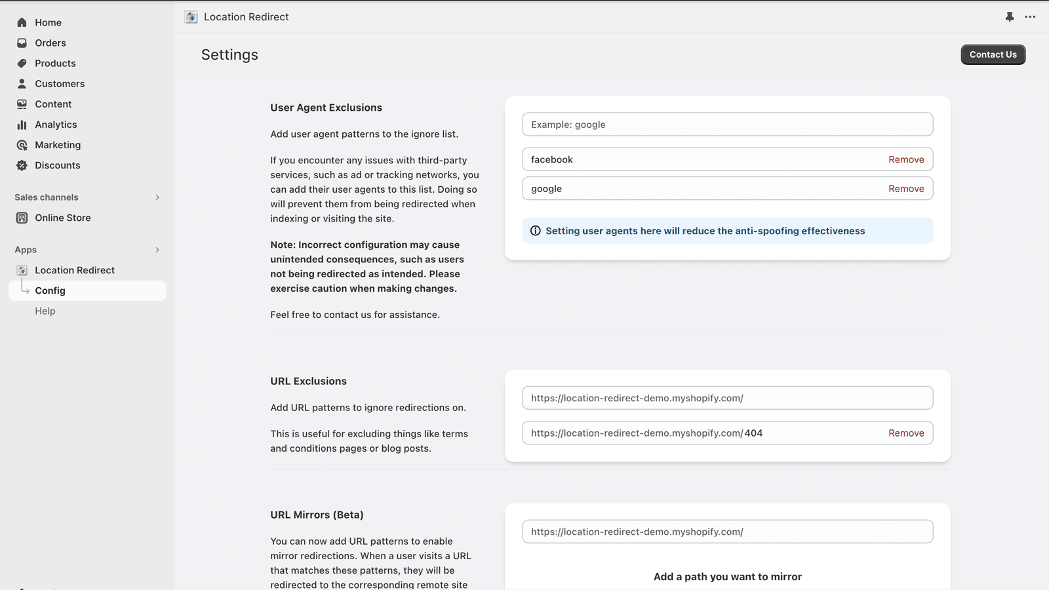Click the Home icon in sidebar
The image size is (1049, 590).
click(x=22, y=22)
